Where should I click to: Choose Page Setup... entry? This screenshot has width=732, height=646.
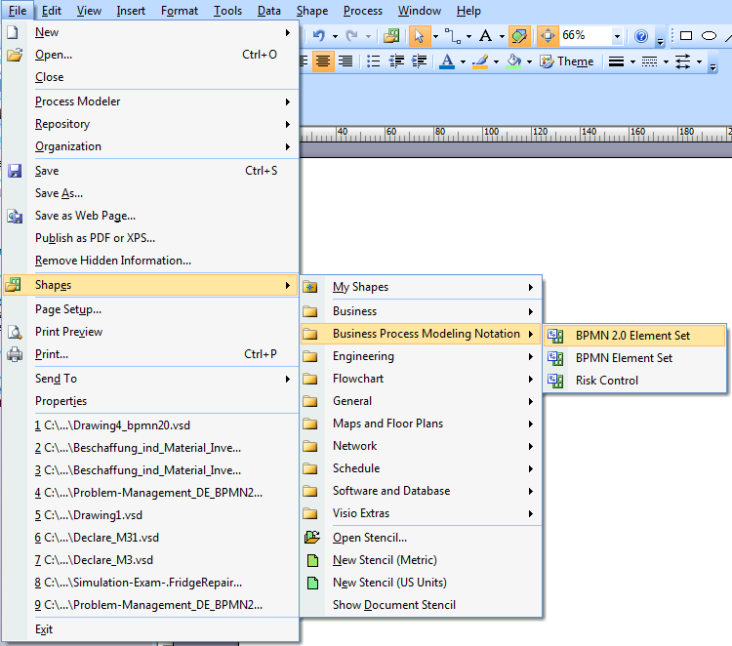click(150, 309)
